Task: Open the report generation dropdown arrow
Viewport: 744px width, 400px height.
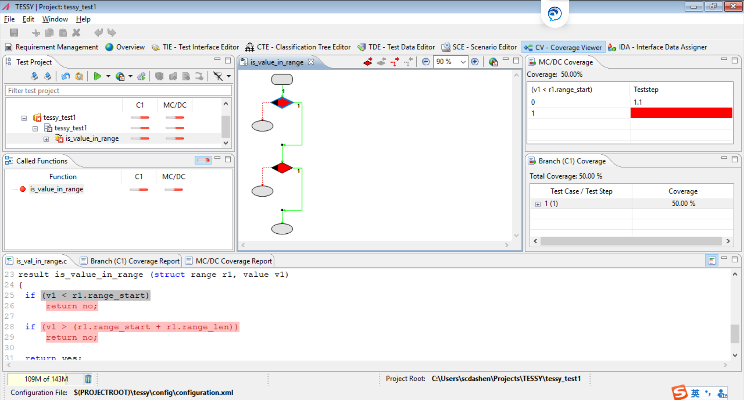Action: coord(130,76)
